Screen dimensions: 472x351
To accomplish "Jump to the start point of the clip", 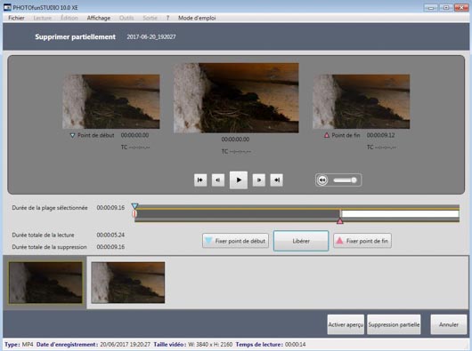I will coord(200,179).
